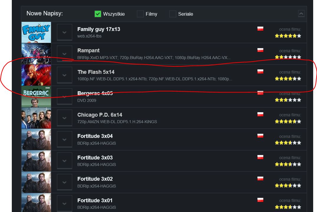Expand Rampant row chevron
The width and height of the screenshot is (317, 212).
65,54
